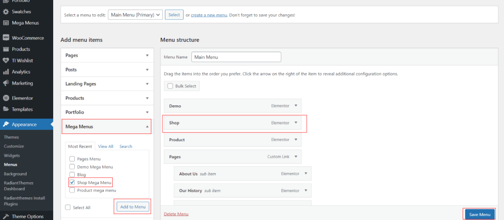The width and height of the screenshot is (504, 220).
Task: Open the Marketing megaphone icon
Action: pyautogui.click(x=5, y=83)
